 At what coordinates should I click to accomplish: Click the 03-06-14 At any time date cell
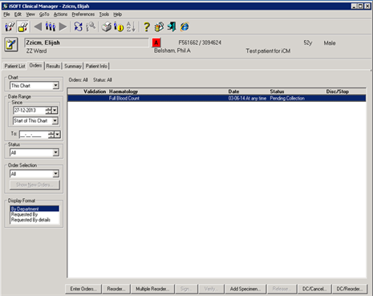[x=247, y=99]
